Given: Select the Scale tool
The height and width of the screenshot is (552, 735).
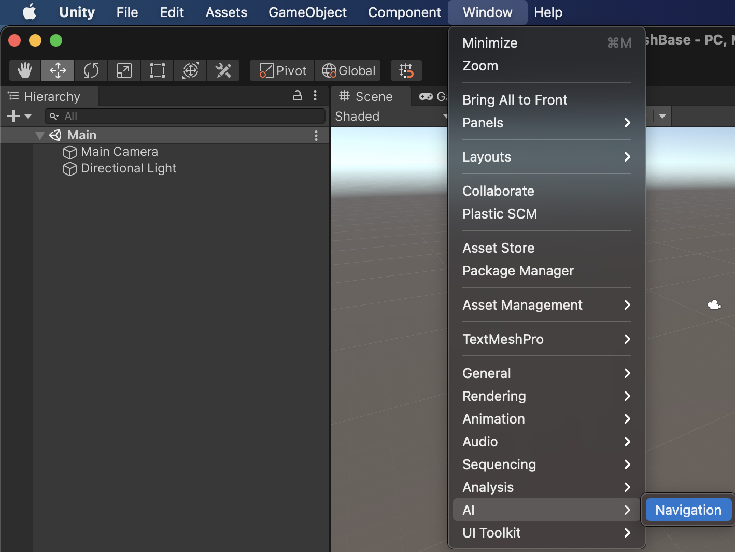Looking at the screenshot, I should (124, 70).
